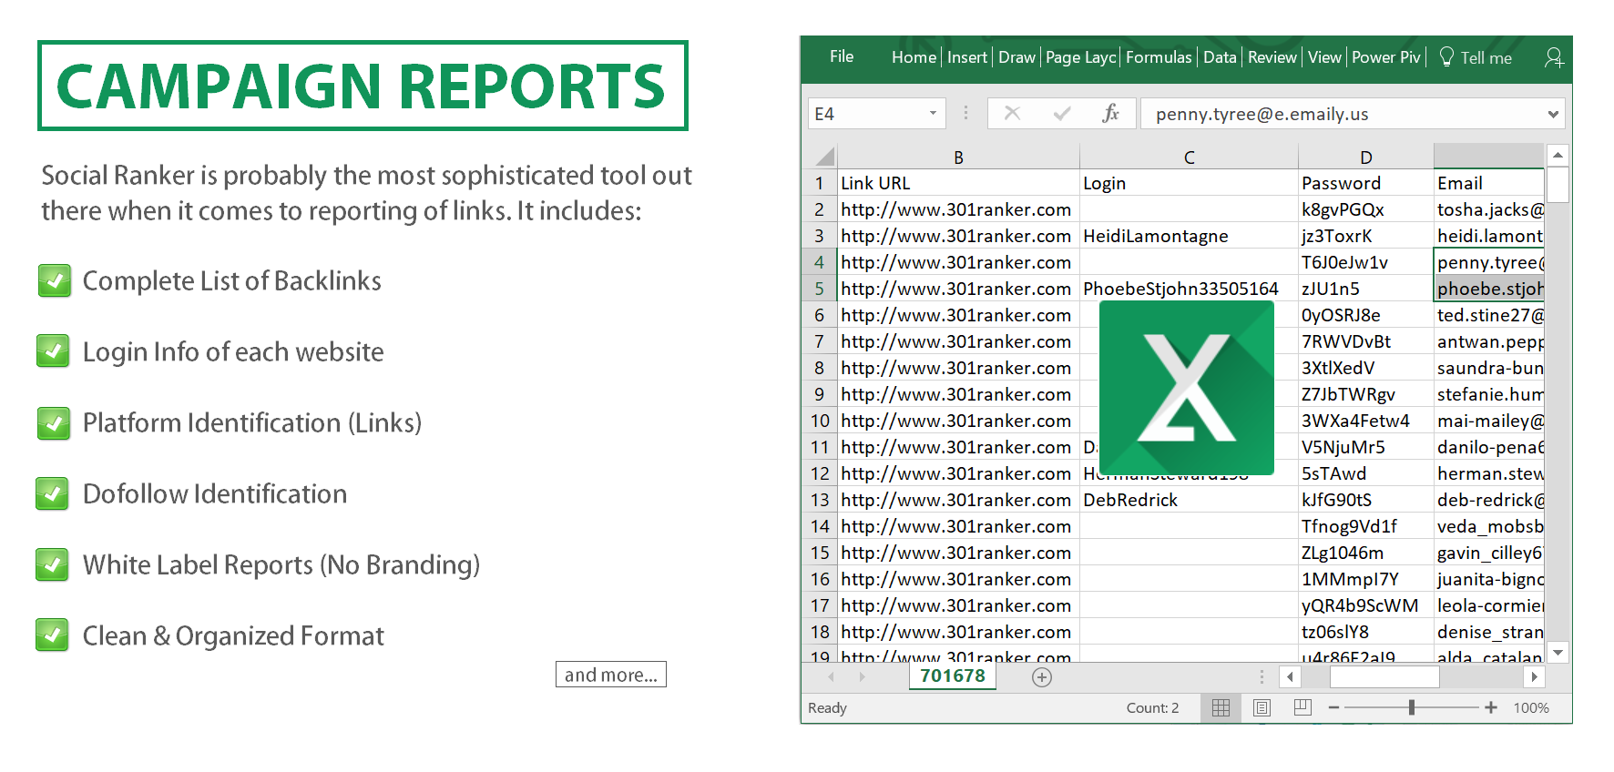Switch to Page Break Preview icon
Screen dimensions: 1614x772
pos(1302,707)
